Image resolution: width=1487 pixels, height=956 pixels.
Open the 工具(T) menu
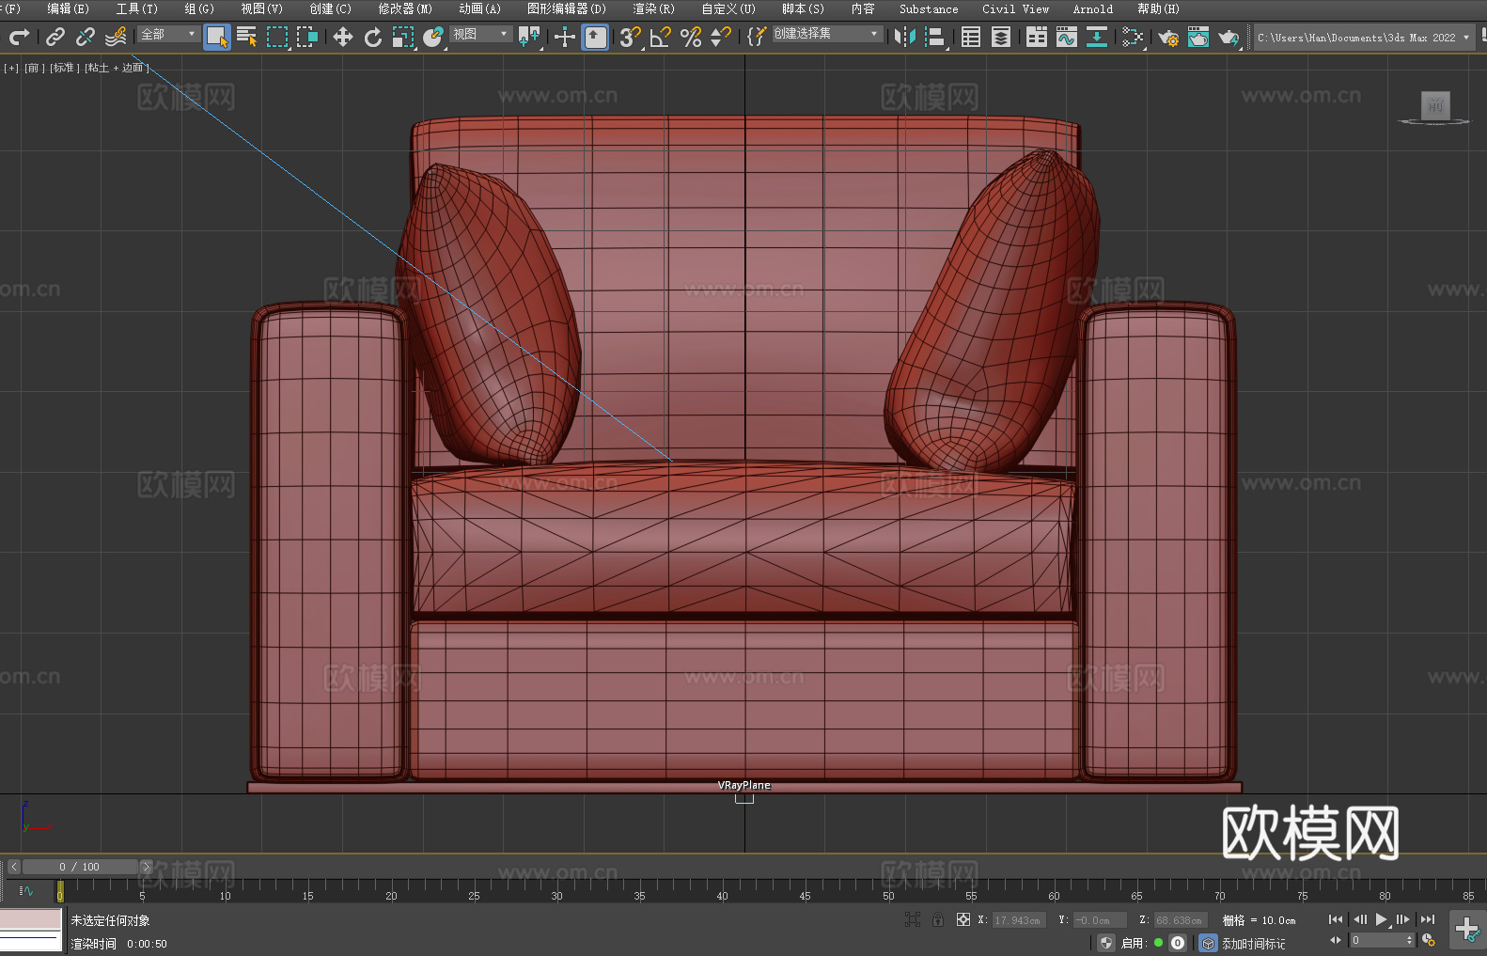point(137,8)
